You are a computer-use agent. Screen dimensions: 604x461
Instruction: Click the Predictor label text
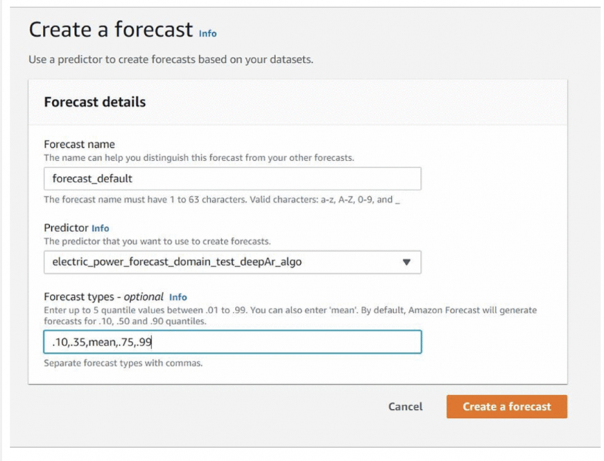tap(69, 227)
